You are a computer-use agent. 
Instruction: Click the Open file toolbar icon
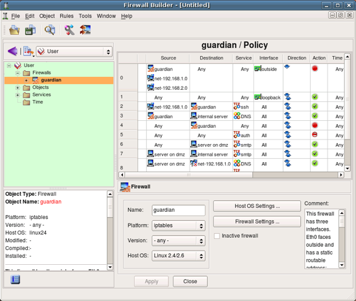click(x=14, y=30)
